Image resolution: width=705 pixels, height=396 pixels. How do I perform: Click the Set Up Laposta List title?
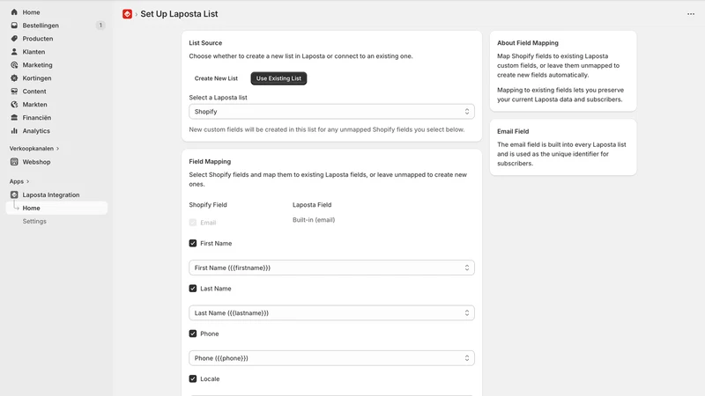click(x=179, y=14)
